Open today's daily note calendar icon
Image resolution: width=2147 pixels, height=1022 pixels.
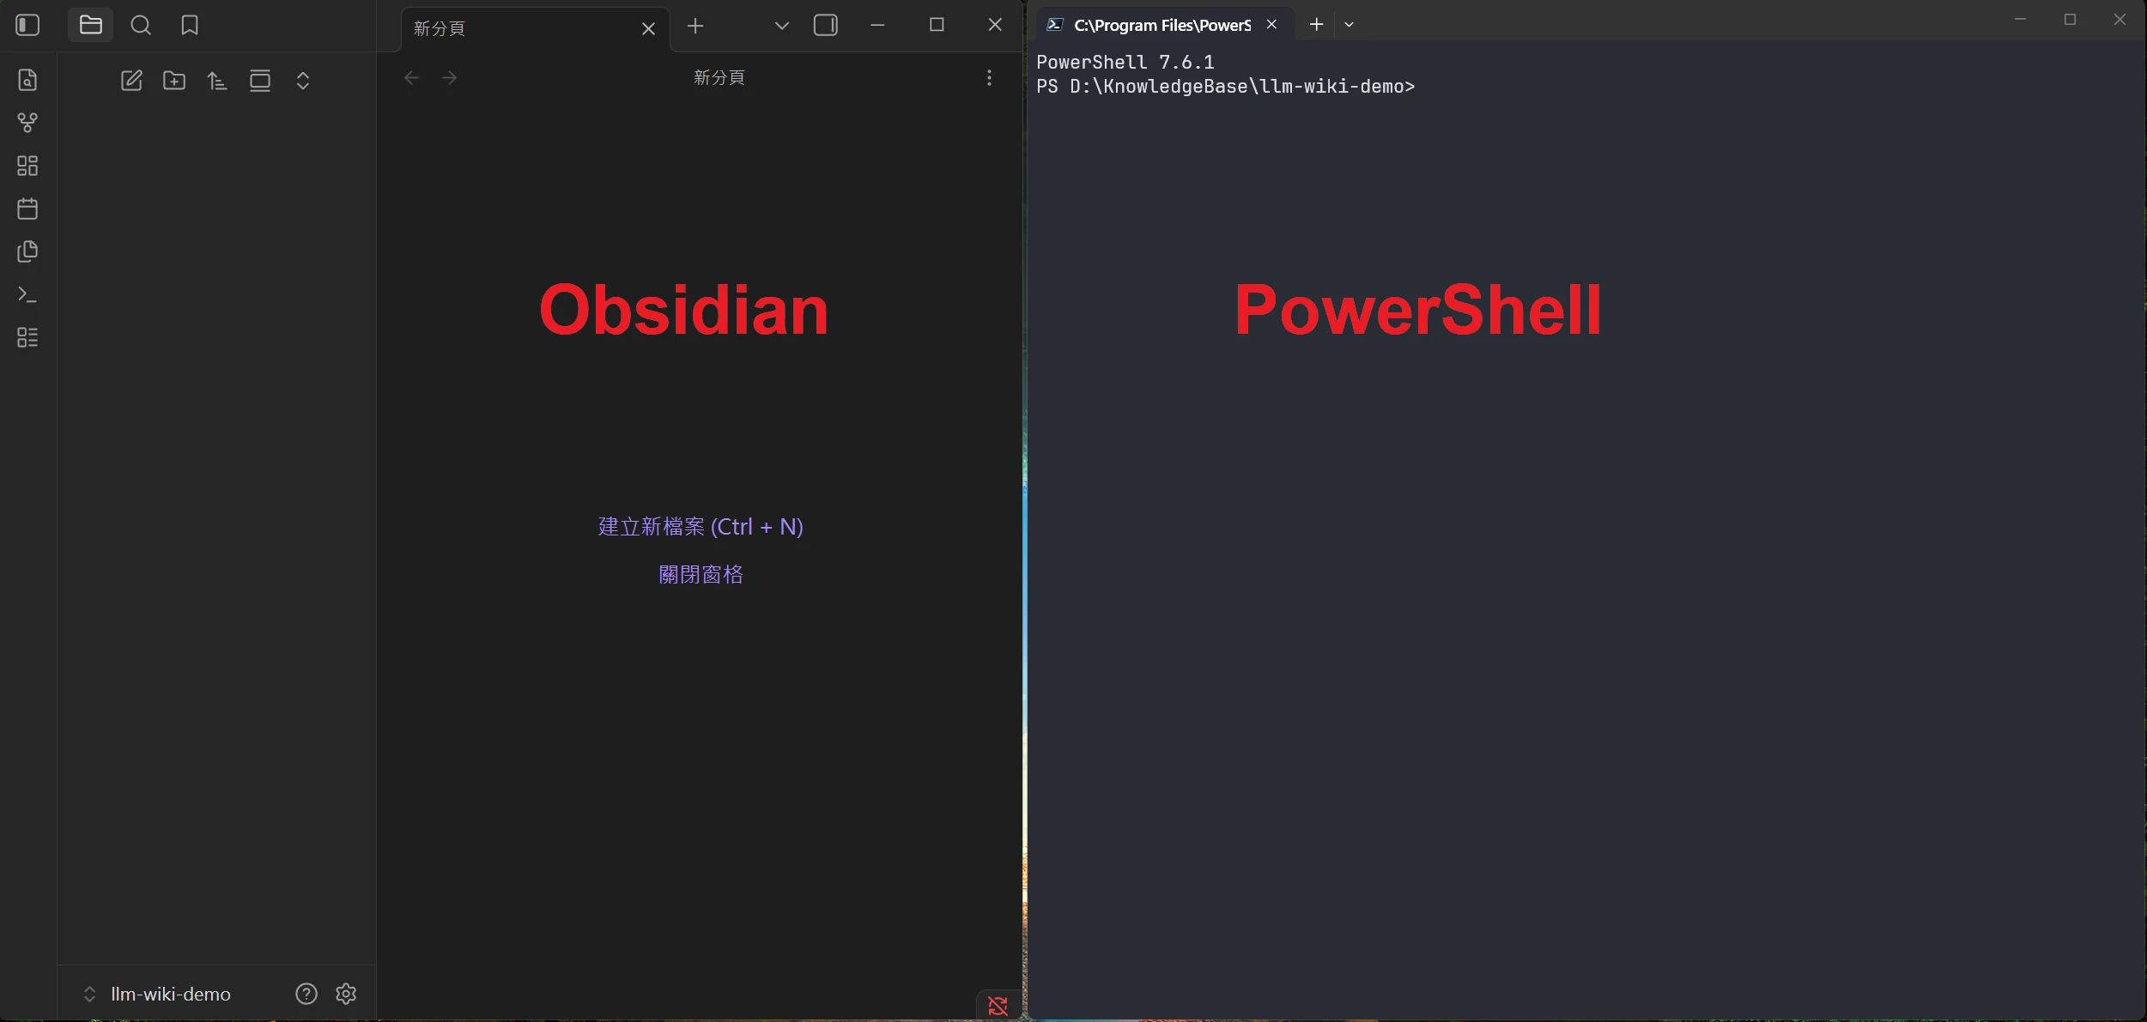[27, 209]
